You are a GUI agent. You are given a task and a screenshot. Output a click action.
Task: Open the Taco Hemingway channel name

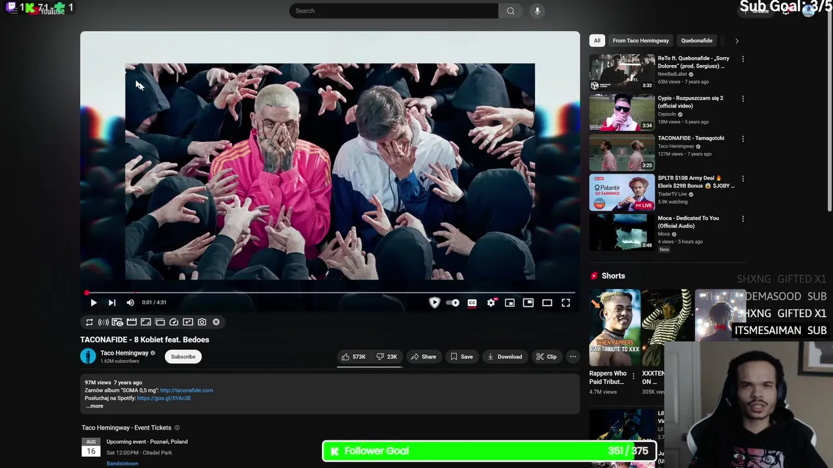(x=124, y=353)
